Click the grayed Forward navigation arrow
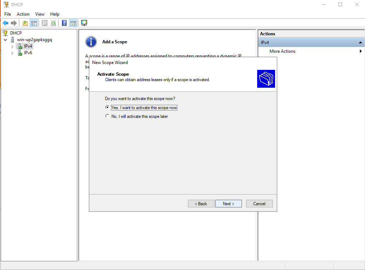The height and width of the screenshot is (270, 365). point(14,23)
